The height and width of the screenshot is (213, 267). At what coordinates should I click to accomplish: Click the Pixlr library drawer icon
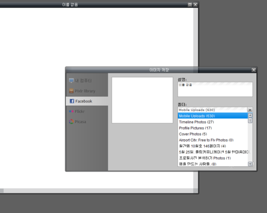(71, 91)
